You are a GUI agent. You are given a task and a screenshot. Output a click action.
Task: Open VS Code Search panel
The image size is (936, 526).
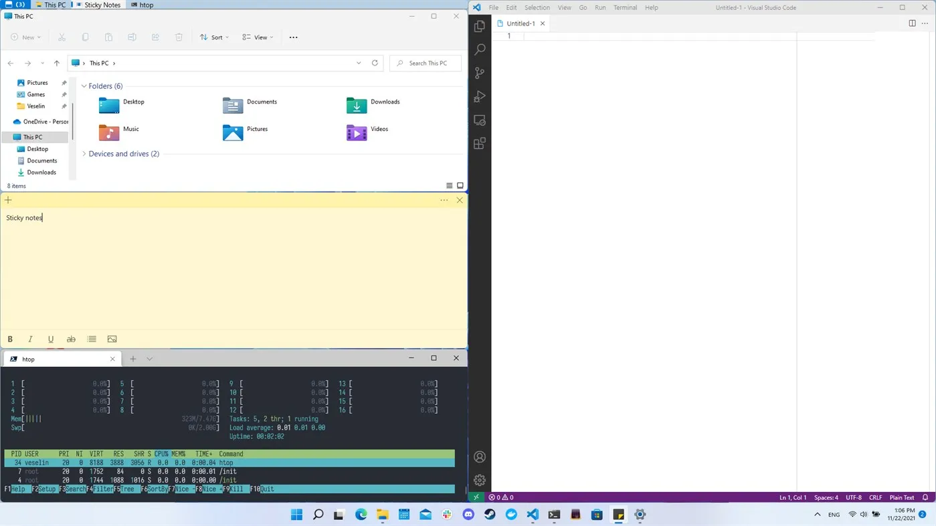point(479,49)
